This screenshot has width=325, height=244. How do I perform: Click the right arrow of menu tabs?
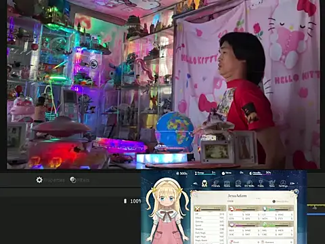(x=292, y=184)
